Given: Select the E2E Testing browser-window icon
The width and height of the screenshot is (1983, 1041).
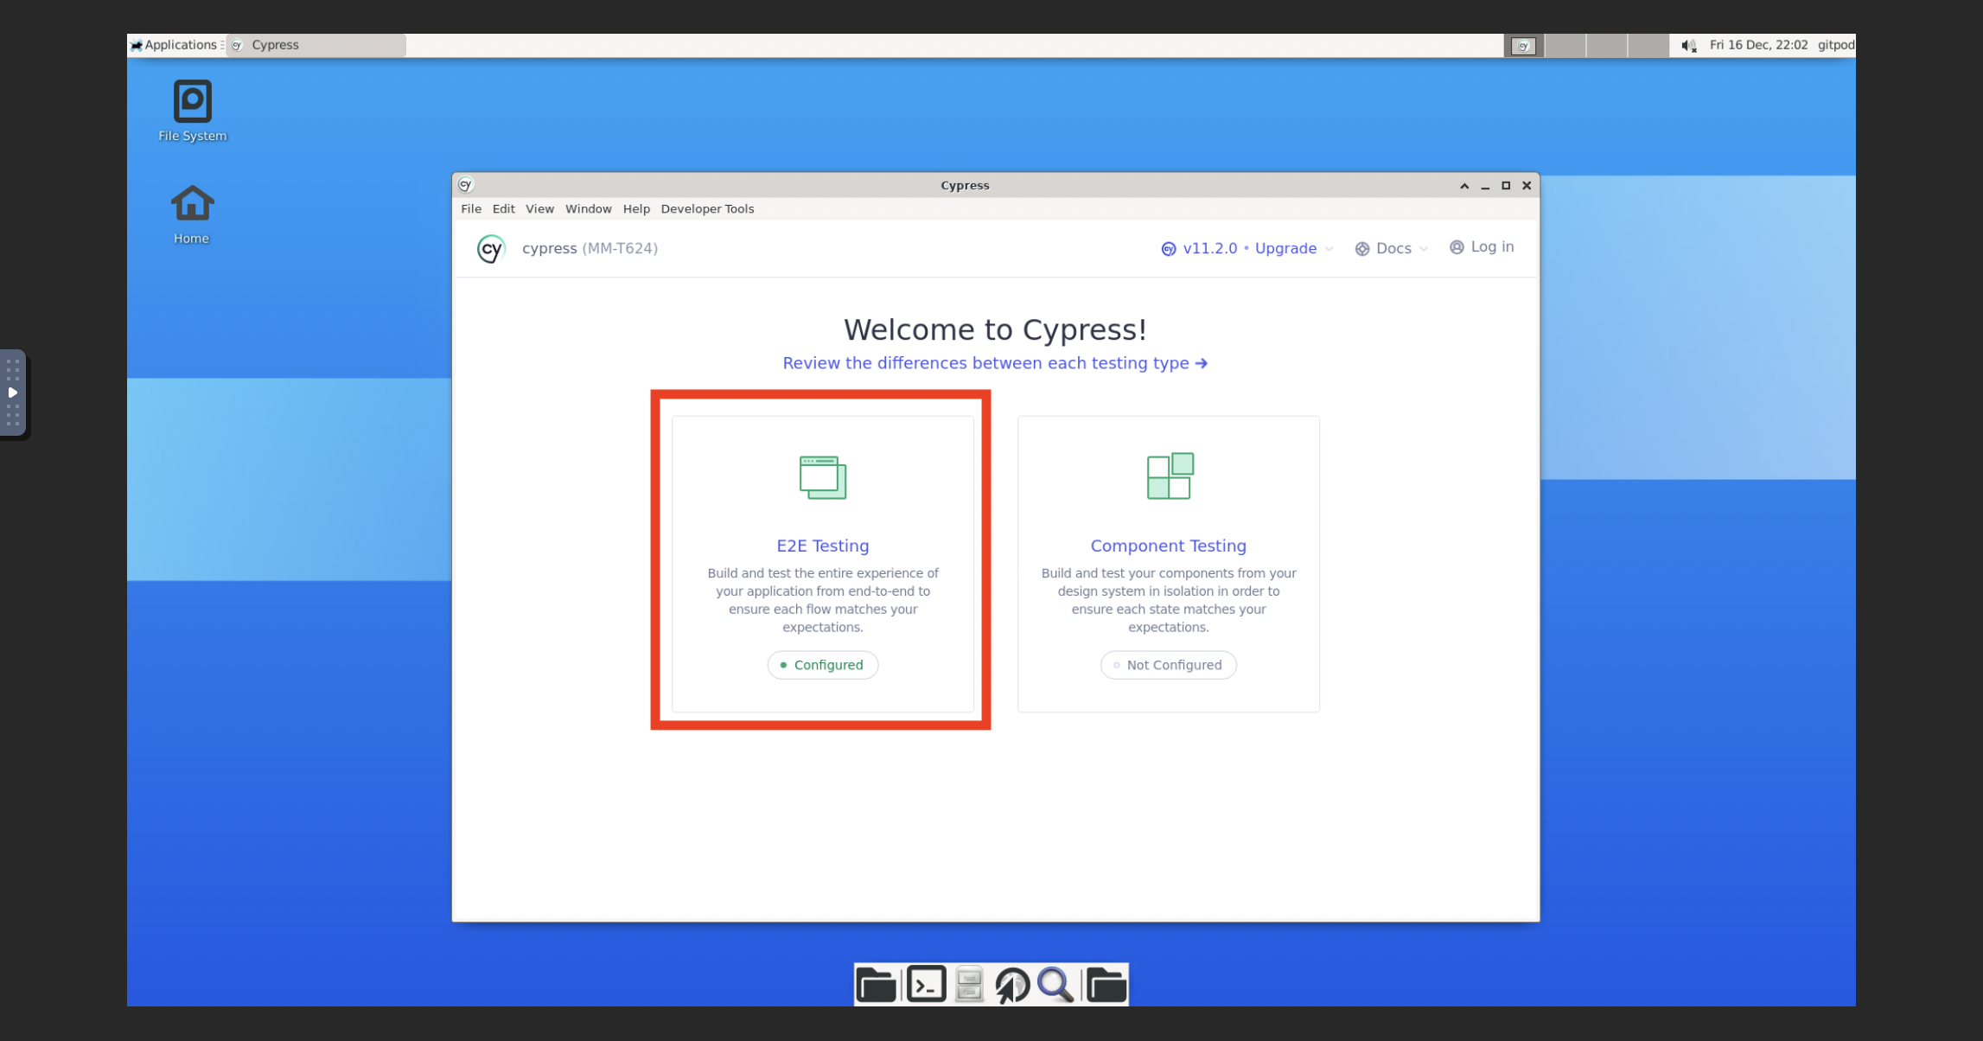Looking at the screenshot, I should pos(821,476).
